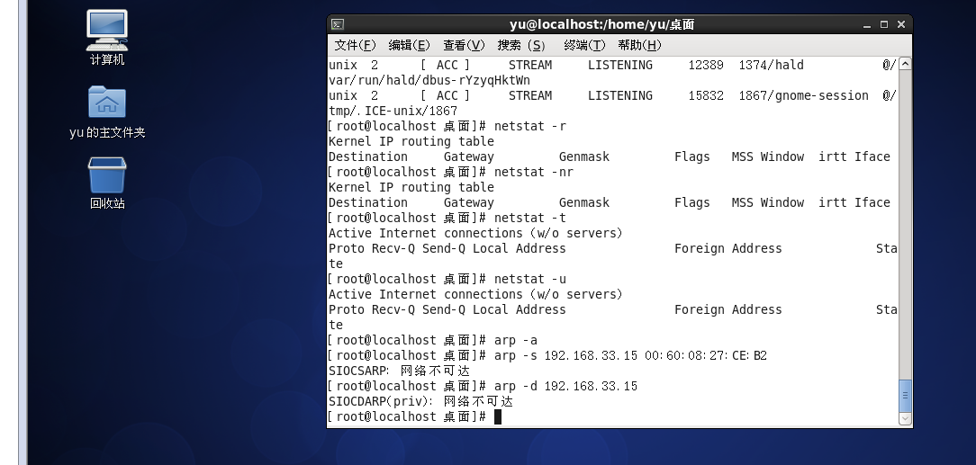Screen dimensions: 976x465
Task: Click the 'var/run/hald/dbus-rYzyqHktWn' path text
Action: tap(429, 80)
